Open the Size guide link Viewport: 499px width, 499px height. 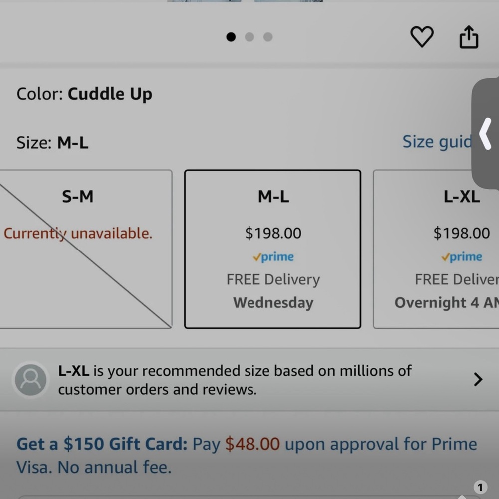coord(437,142)
